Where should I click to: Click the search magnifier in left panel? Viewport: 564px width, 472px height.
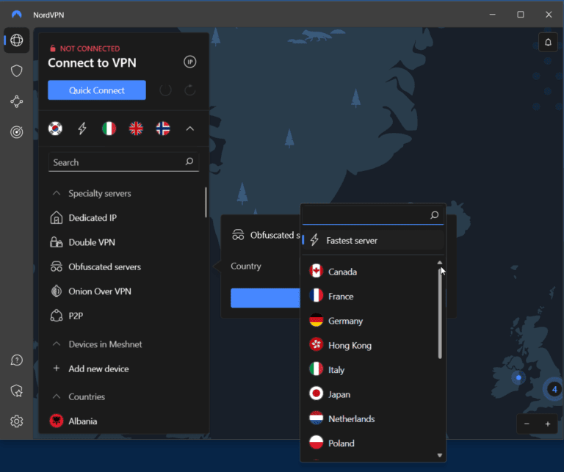[x=189, y=161]
